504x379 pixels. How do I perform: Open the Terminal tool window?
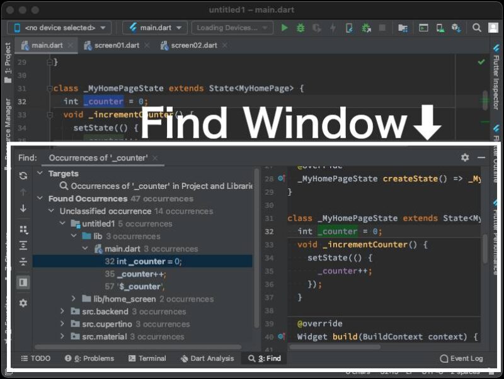147,358
